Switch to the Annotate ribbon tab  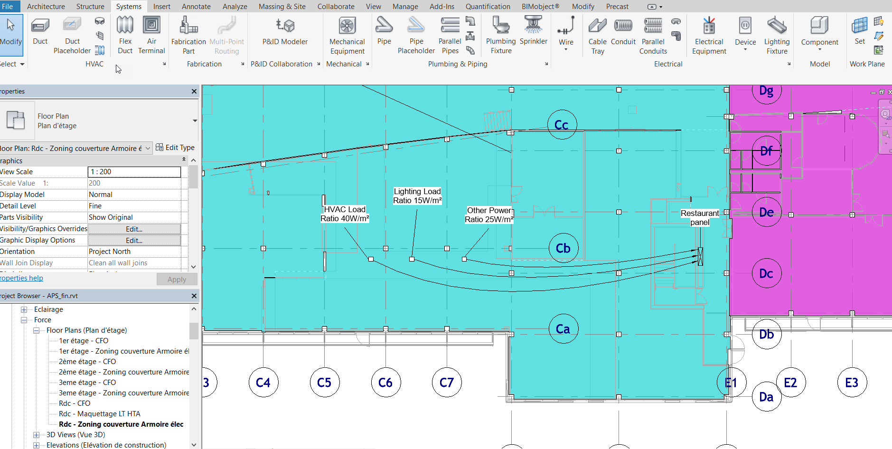pyautogui.click(x=196, y=6)
